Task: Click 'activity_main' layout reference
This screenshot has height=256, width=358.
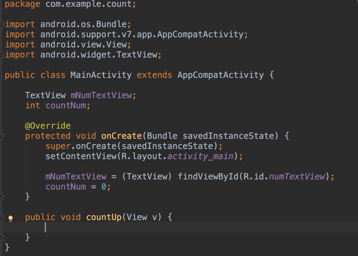Action: point(200,156)
